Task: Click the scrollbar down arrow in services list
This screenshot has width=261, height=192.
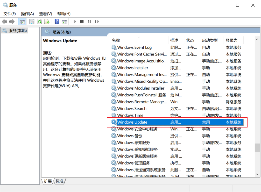Action: 257,174
